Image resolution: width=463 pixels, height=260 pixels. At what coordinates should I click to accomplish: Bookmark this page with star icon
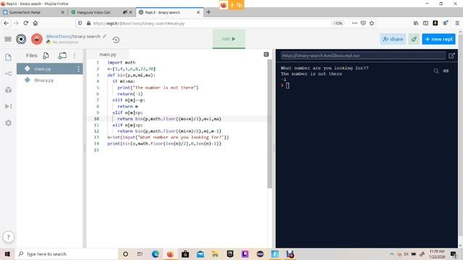[372, 23]
